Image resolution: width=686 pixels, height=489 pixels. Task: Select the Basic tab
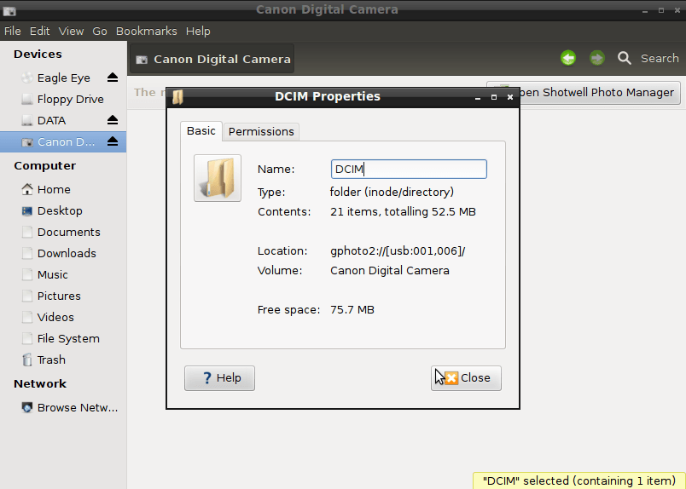[x=201, y=131]
